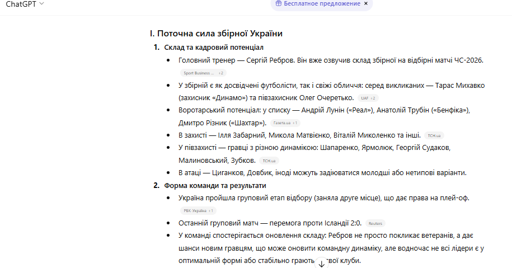512x268 pixels.
Task: Click the subheading "Форма команди та результати"
Action: (x=215, y=185)
